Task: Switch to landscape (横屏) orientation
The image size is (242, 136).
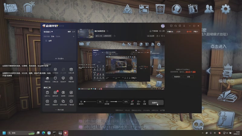Action: [69, 32]
